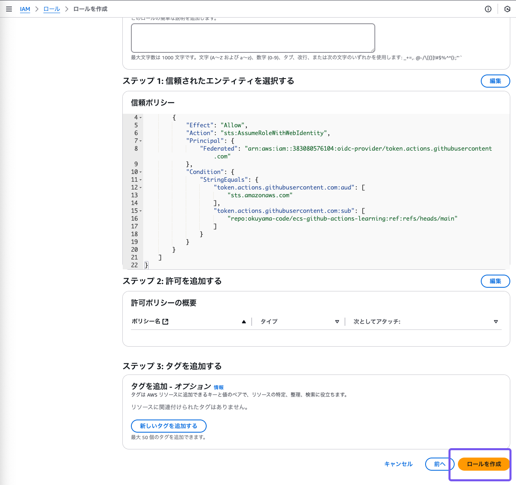The width and height of the screenshot is (516, 485).
Task: Click external link icon beside ポリシー名
Action: coord(165,322)
